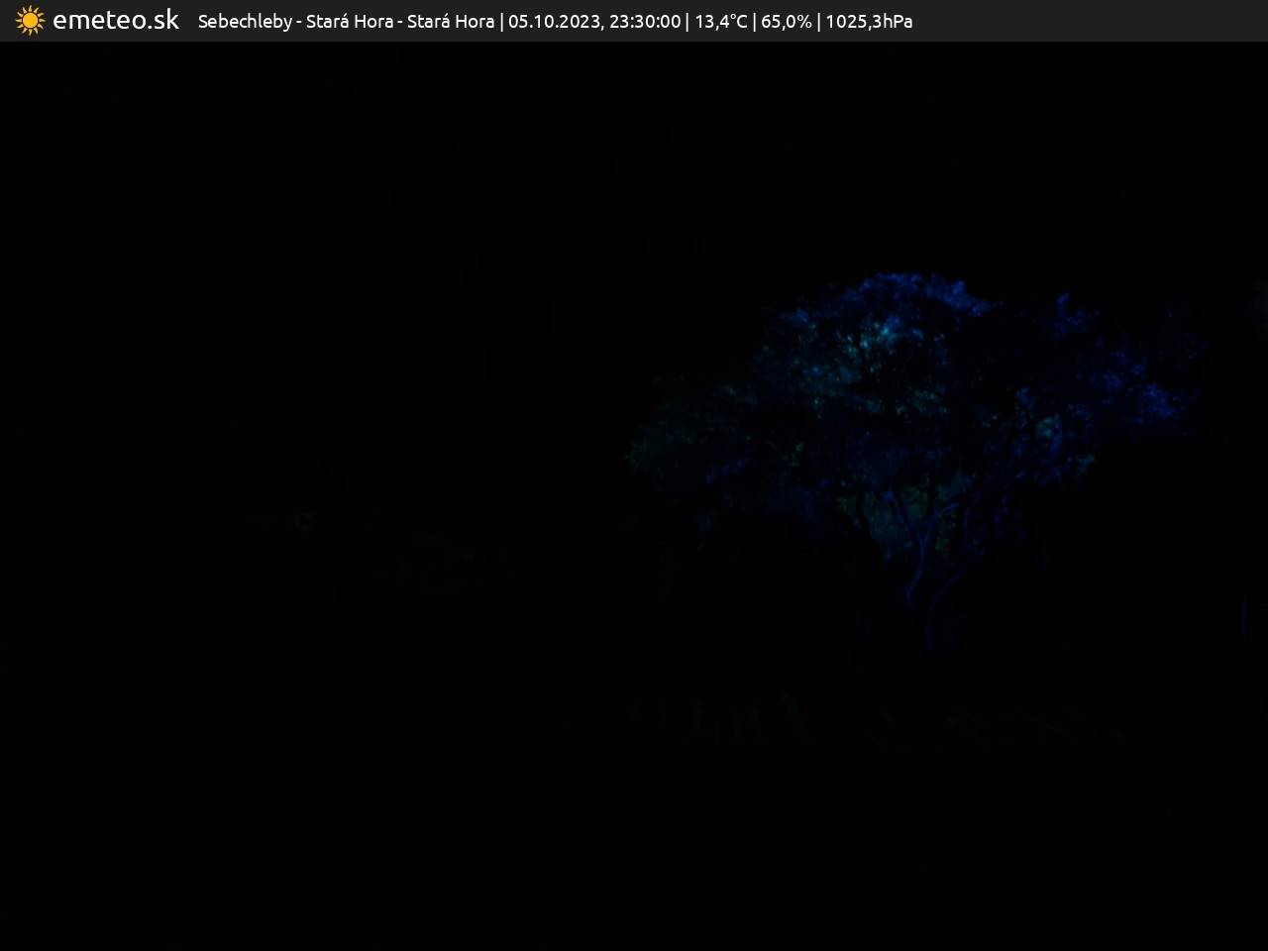Select the 65,0% humidity value

coord(786,21)
